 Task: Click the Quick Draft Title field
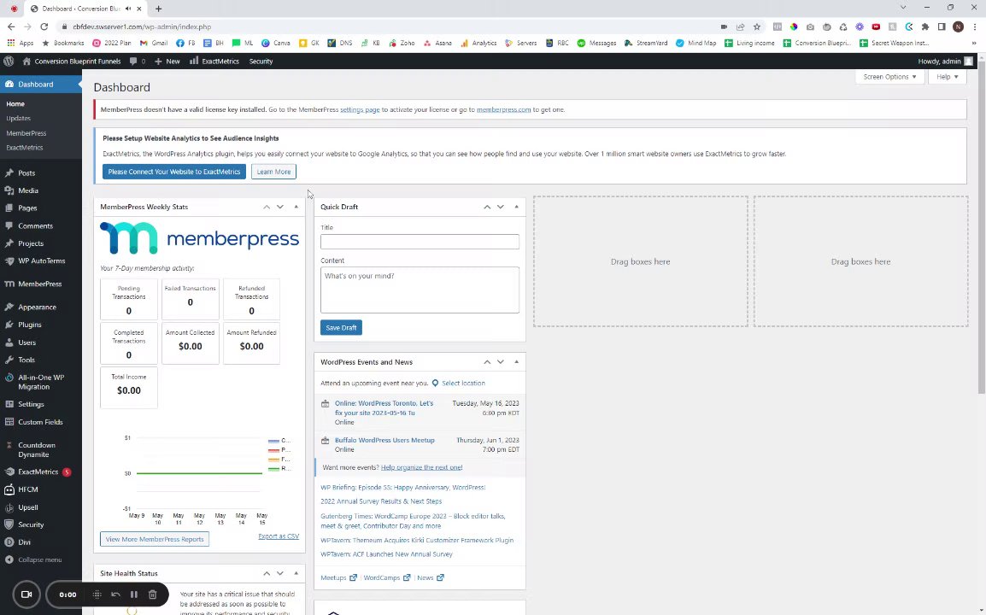pos(420,242)
